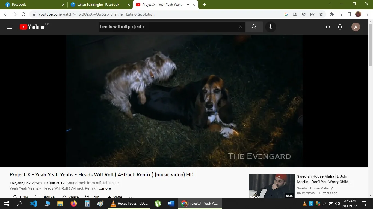The height and width of the screenshot is (209, 373).
Task: Expand the description with ...more
Action: [105, 188]
